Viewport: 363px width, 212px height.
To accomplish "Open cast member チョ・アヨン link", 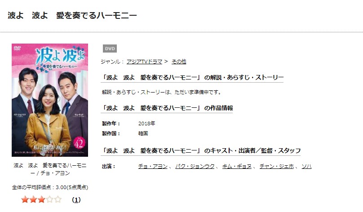I will [x=153, y=166].
